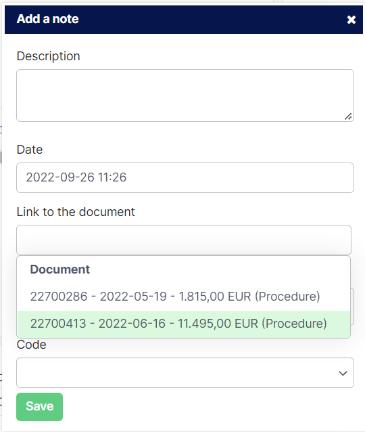365x432 pixels.
Task: Click blank area between Description box and Date label
Action: [x=185, y=133]
